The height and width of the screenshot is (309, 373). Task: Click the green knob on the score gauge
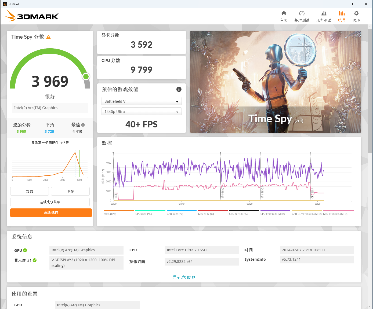[86, 77]
